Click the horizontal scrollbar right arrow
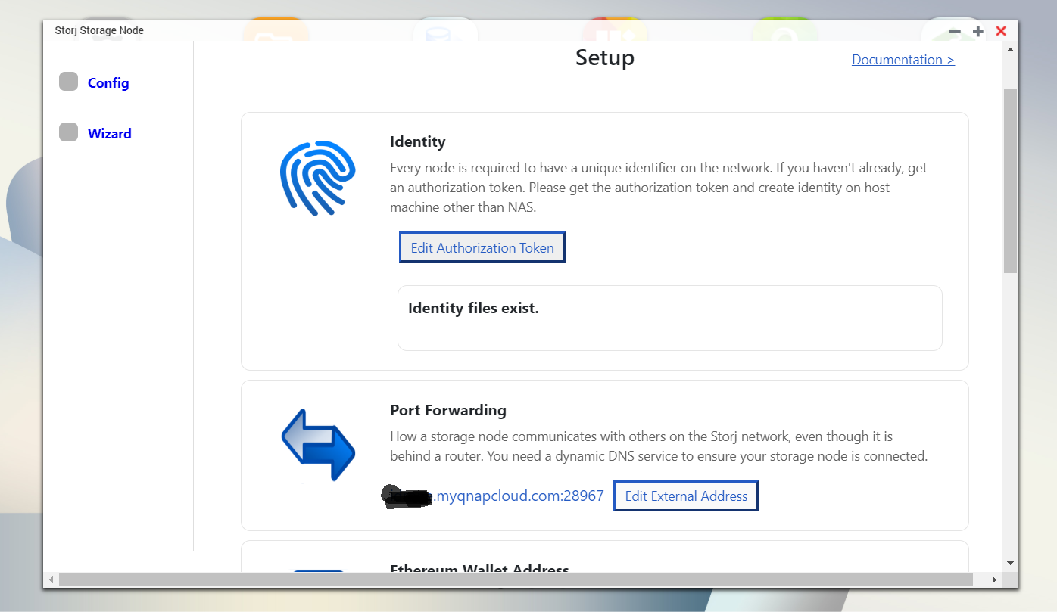Screen dimensions: 1057x612 pos(994,579)
